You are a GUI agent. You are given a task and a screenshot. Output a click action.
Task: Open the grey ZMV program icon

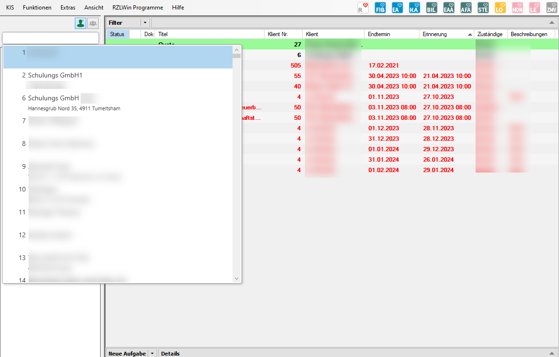551,8
